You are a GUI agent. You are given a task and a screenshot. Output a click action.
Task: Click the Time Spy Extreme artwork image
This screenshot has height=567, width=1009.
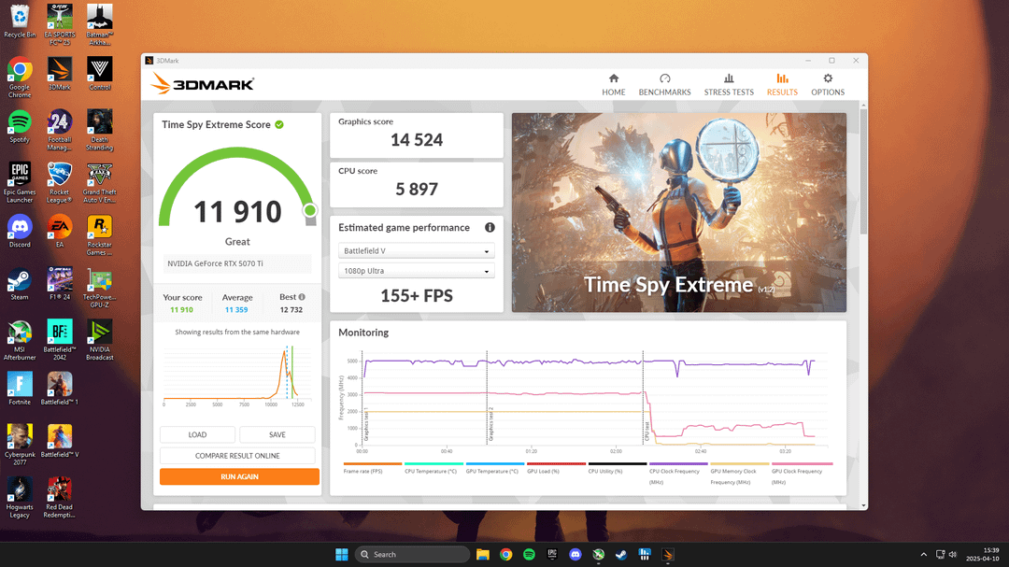click(679, 212)
